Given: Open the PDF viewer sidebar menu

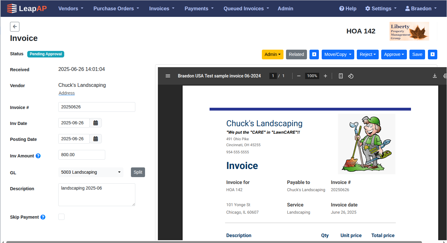Looking at the screenshot, I should 168,76.
